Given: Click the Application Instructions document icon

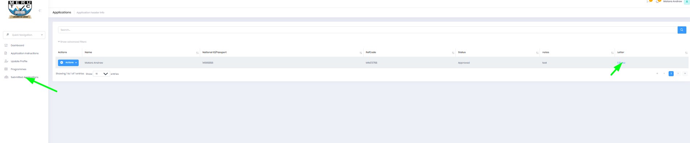Looking at the screenshot, I should click(x=6, y=53).
